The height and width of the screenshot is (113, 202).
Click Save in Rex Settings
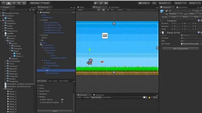coord(55,111)
